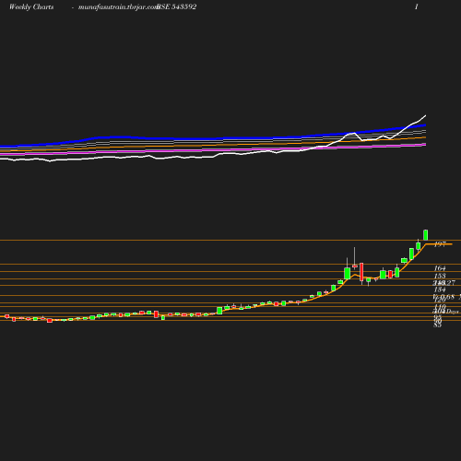Select the latest topmost green weekly candle
Image resolution: width=461 pixels, height=461 pixels.
[426, 235]
